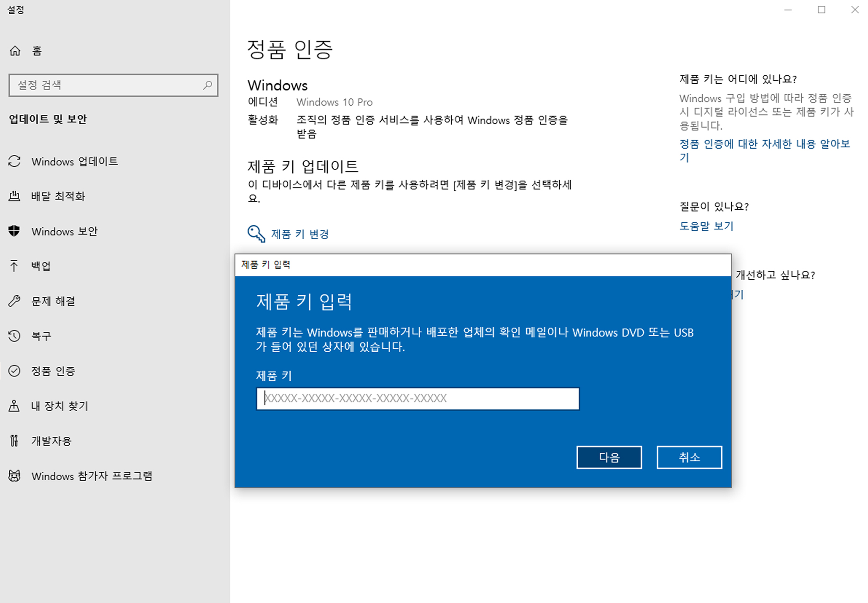The height and width of the screenshot is (603, 868).
Task: Open the 도움말 보기 help link
Action: [706, 226]
